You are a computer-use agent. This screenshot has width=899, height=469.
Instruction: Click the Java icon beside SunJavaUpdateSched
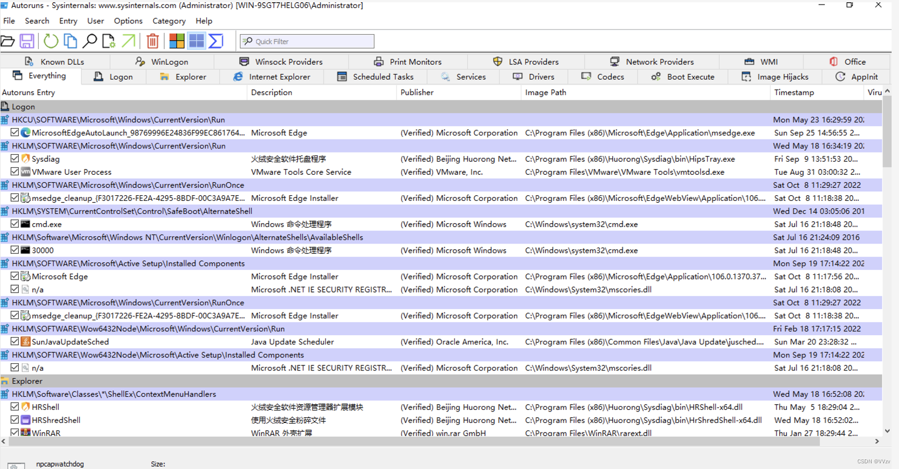tap(26, 342)
